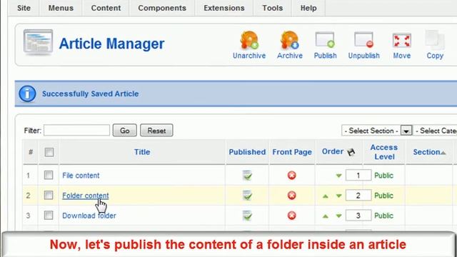Click the order field containing 2
457x257 pixels.
pos(358,195)
